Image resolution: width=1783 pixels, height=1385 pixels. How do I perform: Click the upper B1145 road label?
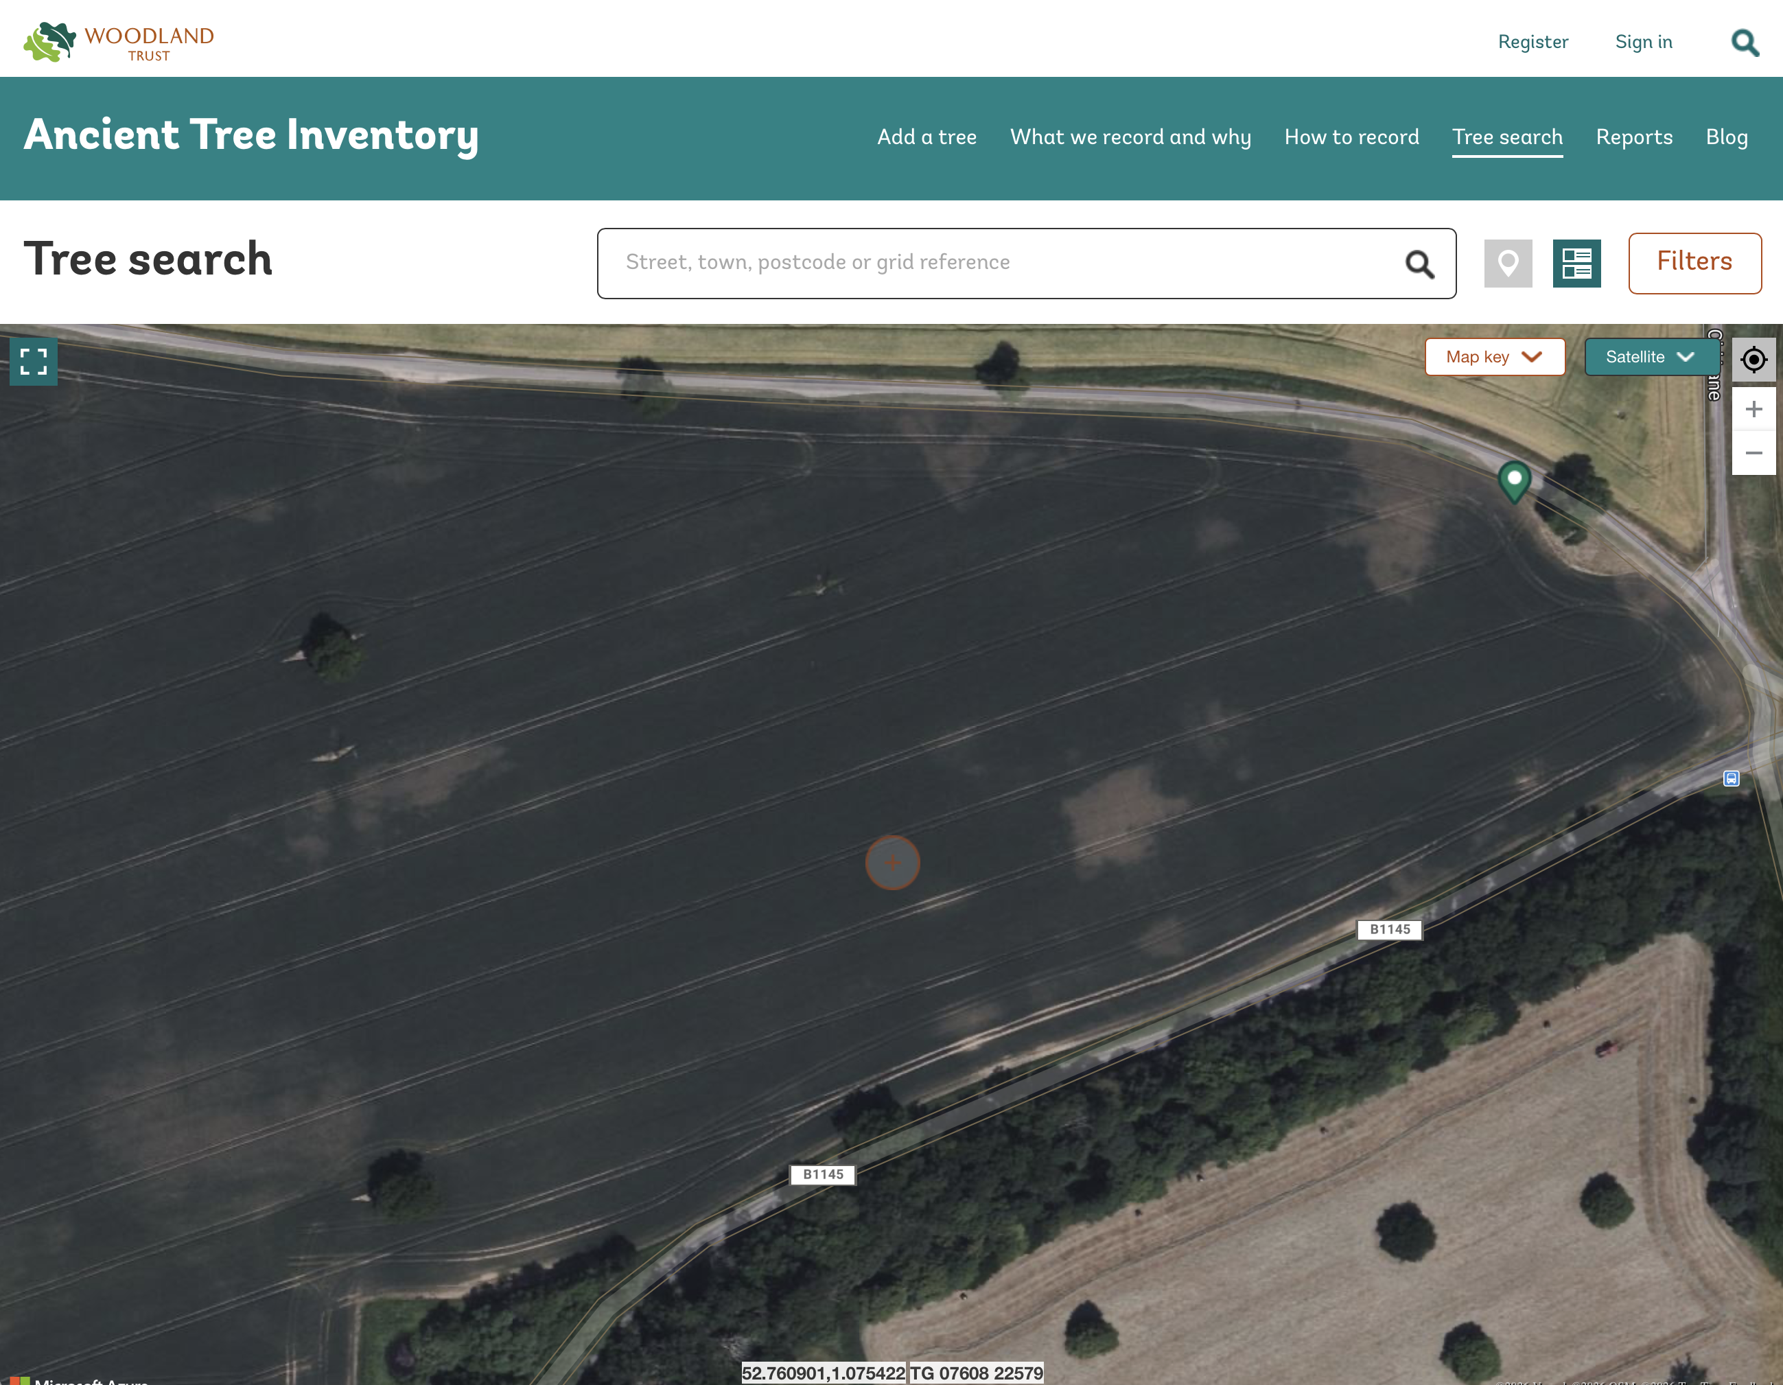click(x=1390, y=929)
